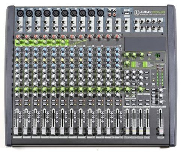Click channel 4 green compressor knob
Screen dimensions: 181x152
point(45,42)
